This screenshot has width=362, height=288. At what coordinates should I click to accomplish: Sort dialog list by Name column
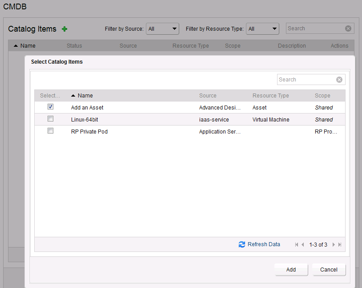click(x=85, y=95)
